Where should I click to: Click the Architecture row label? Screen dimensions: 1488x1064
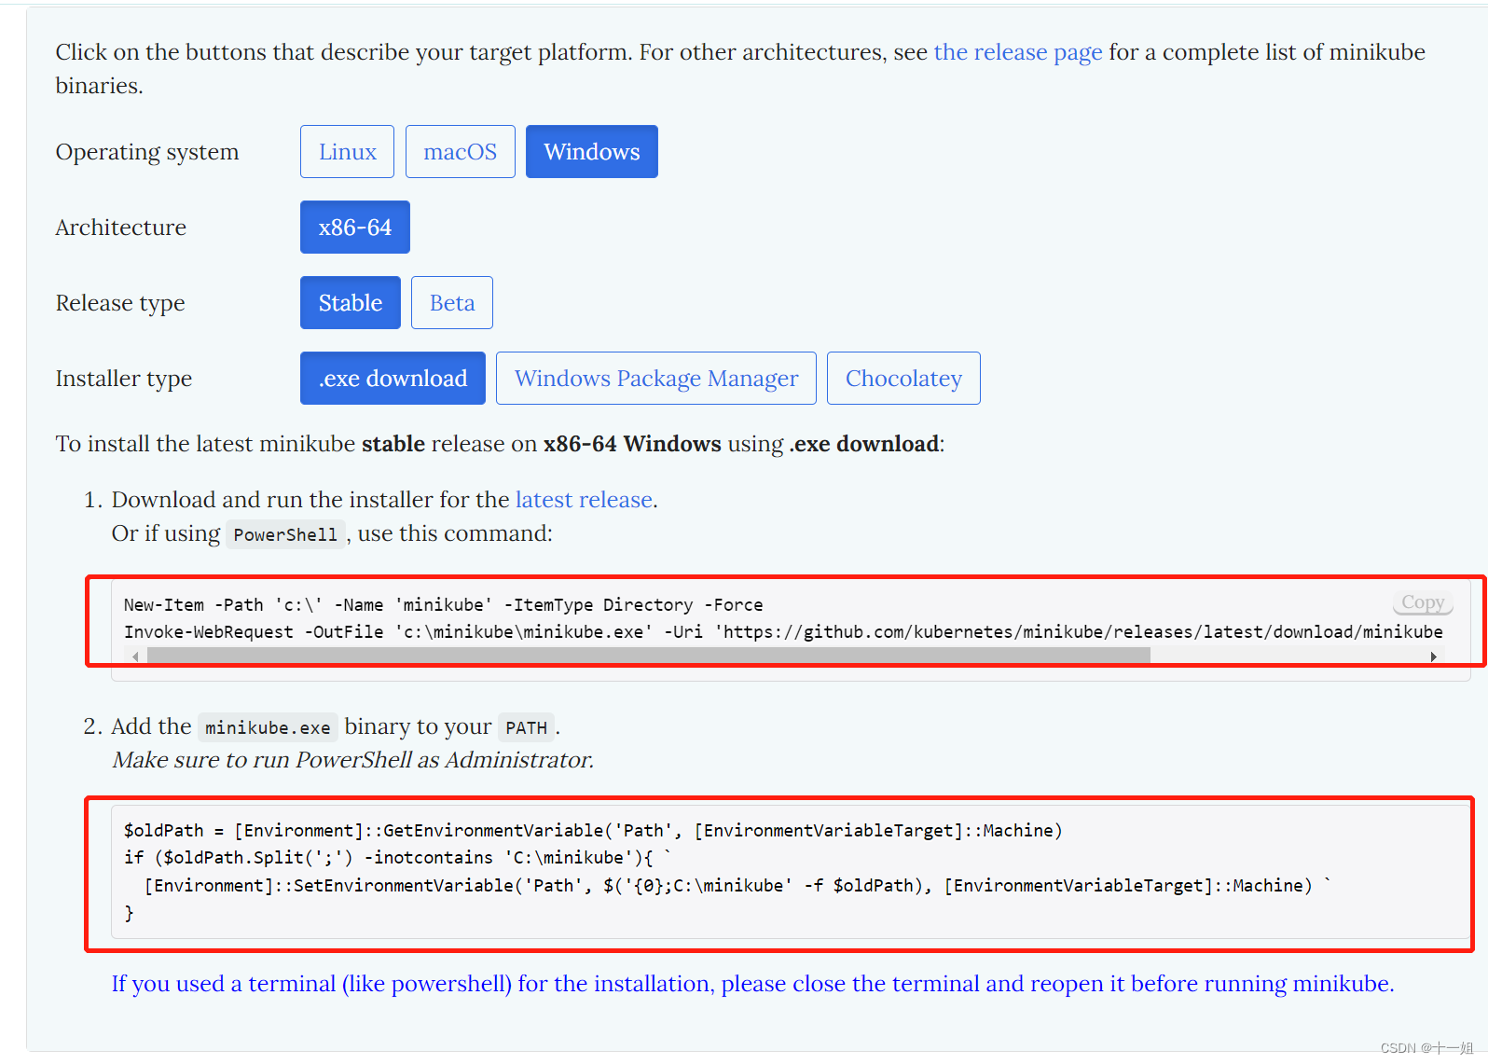click(x=121, y=227)
